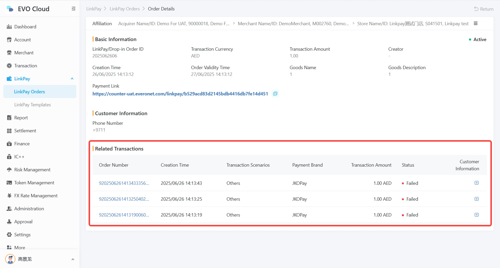Viewport: 500px width, 268px height.
Task: Open LinkPay Templates submenu item
Action: 33,105
